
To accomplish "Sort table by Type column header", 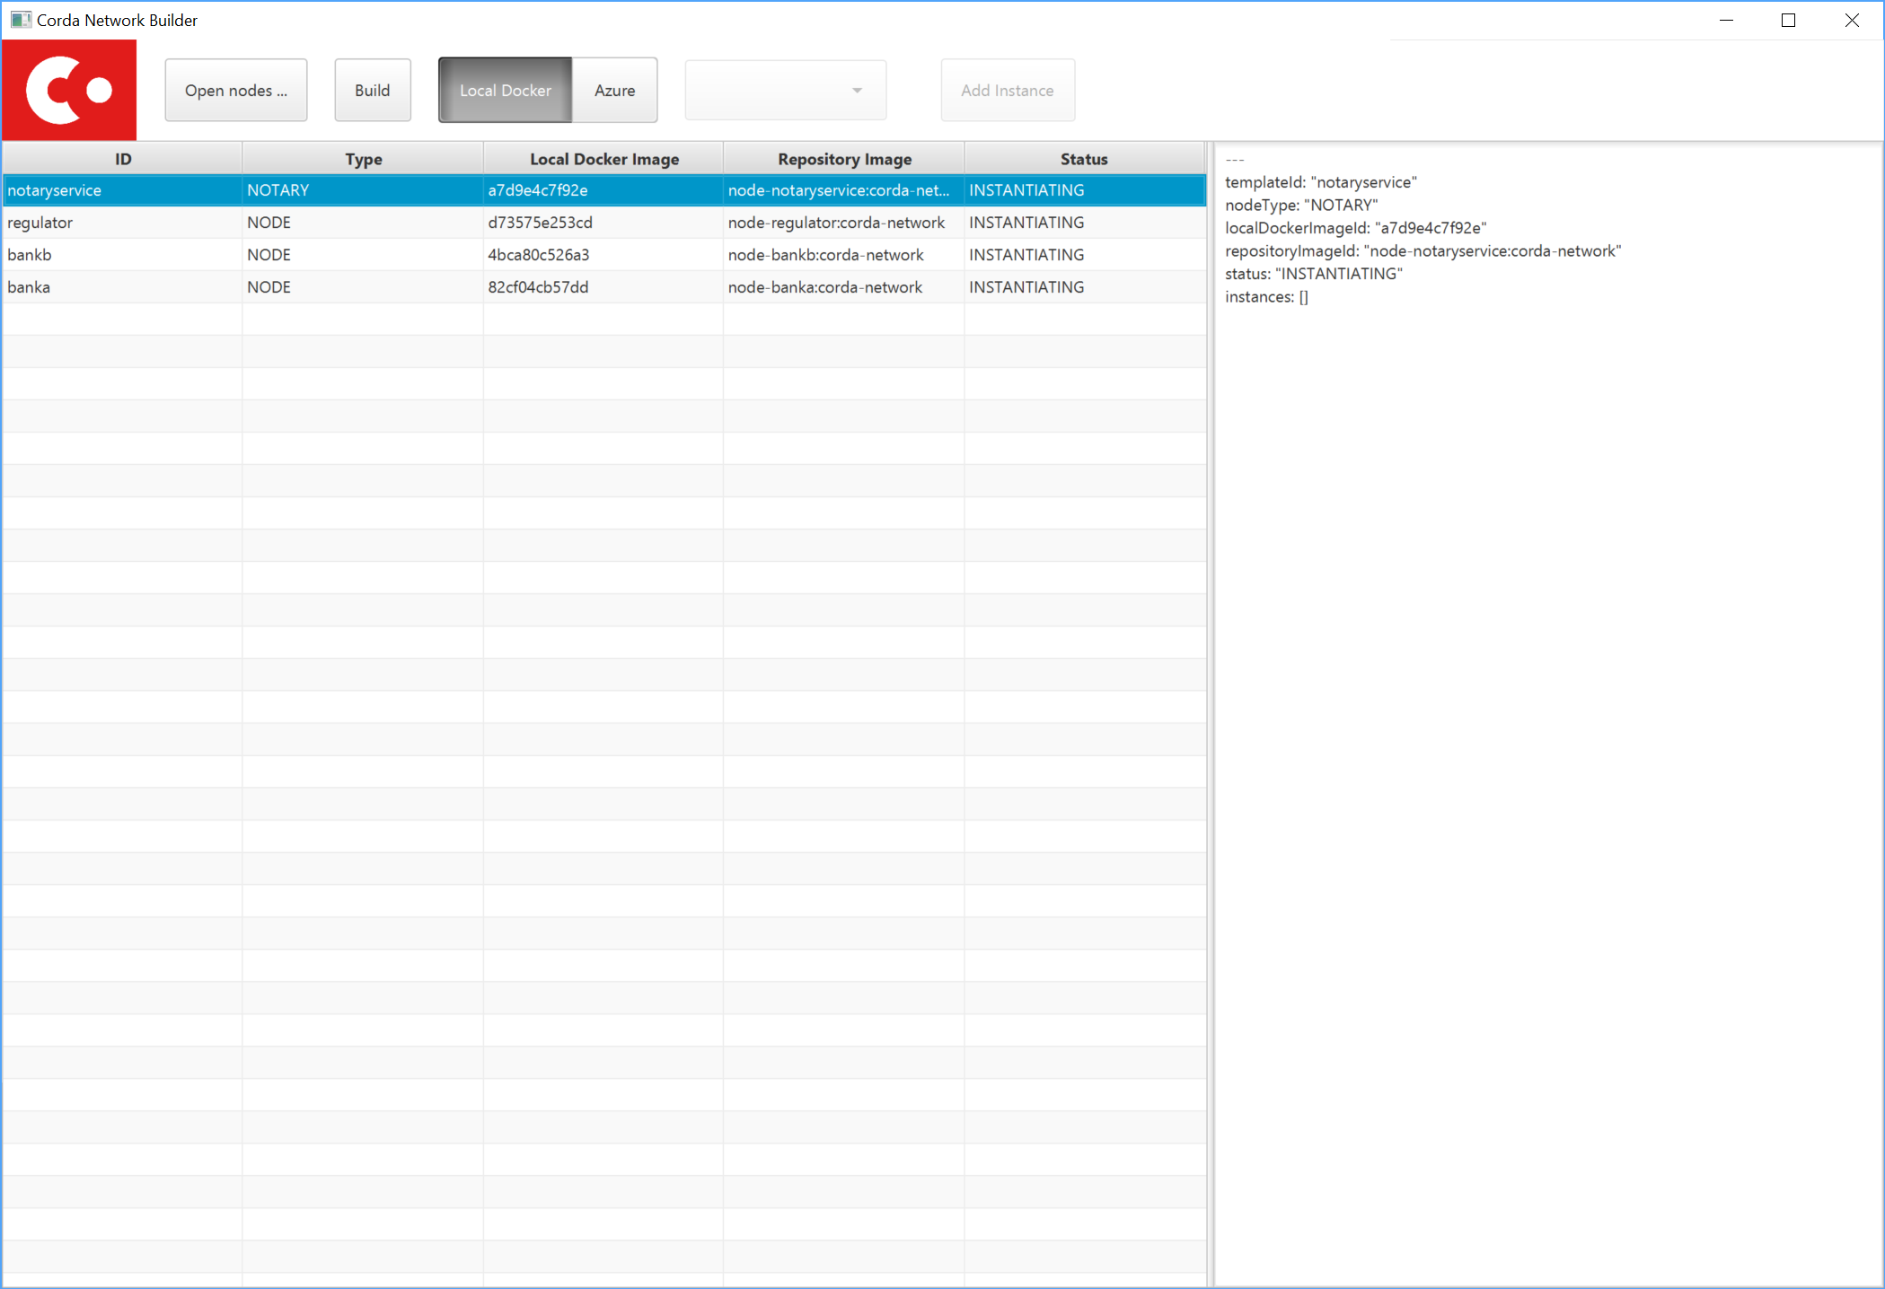I will [364, 159].
